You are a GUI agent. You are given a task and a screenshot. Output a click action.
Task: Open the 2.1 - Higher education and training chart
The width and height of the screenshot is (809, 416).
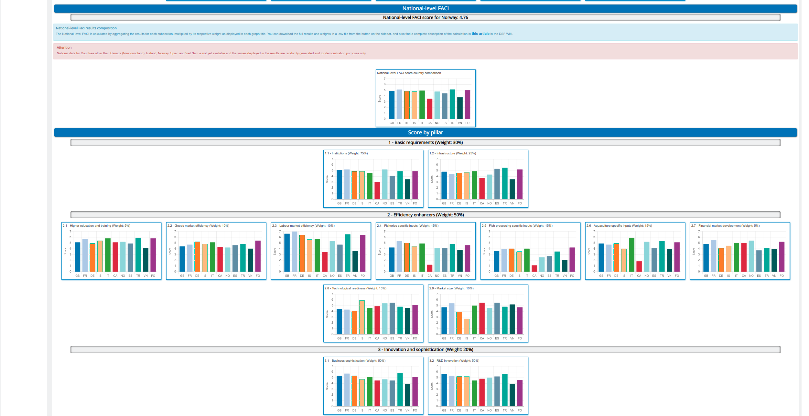click(x=111, y=251)
